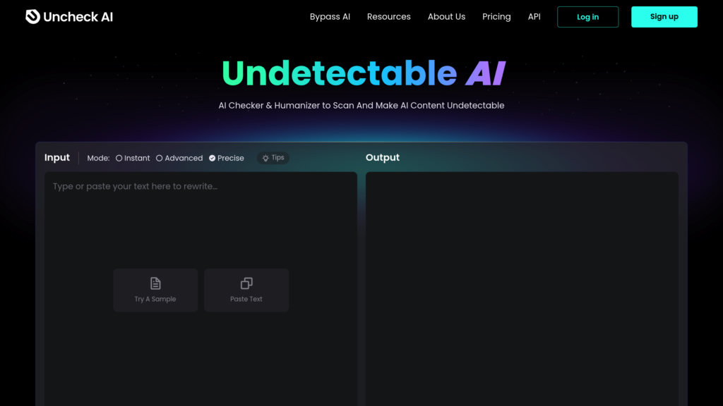The height and width of the screenshot is (406, 723).
Task: Click the Input panel label
Action: pyautogui.click(x=57, y=158)
